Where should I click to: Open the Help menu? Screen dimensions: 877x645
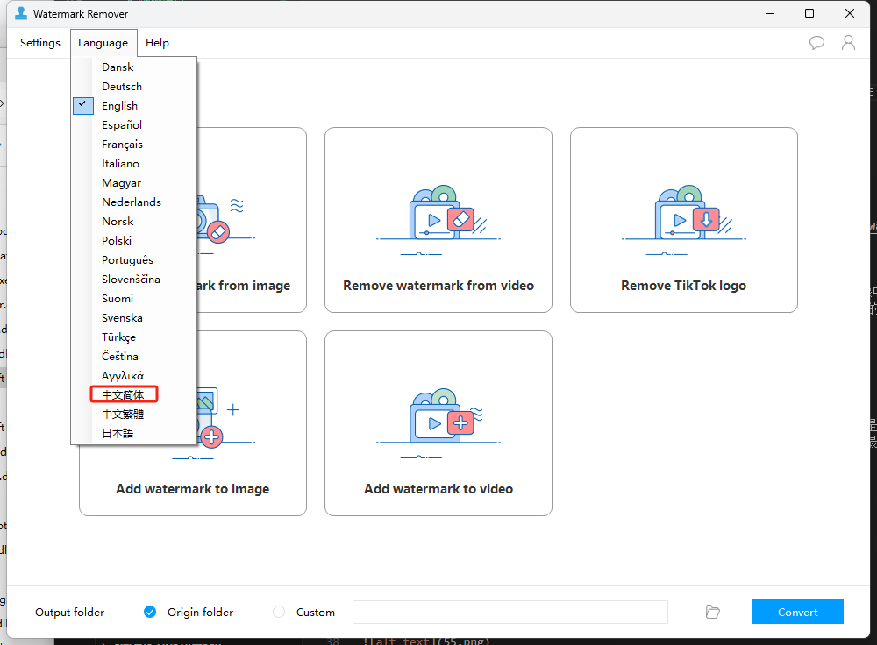pos(157,43)
